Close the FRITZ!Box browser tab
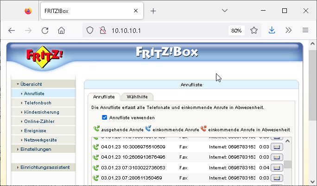 click(136, 11)
